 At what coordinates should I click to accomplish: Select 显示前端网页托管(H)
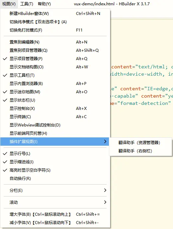55,133
